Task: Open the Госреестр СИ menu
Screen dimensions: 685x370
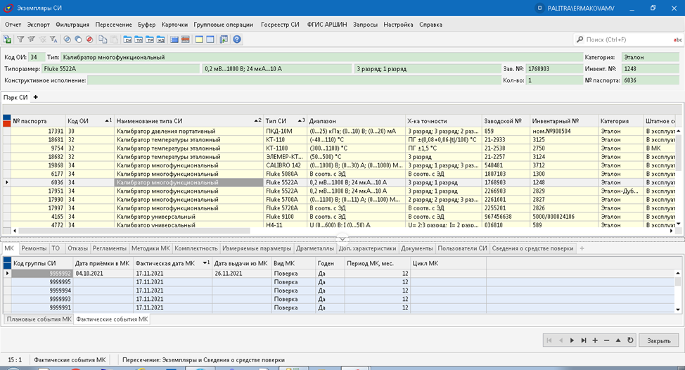Action: (280, 25)
